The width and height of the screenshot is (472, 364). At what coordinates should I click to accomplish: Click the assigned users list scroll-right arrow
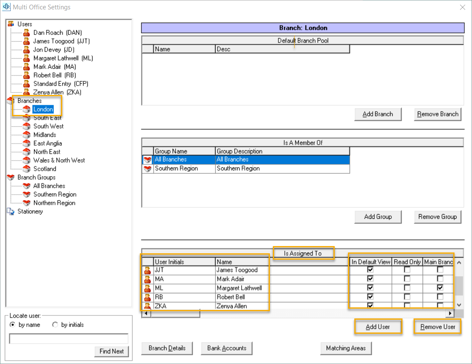coord(450,313)
